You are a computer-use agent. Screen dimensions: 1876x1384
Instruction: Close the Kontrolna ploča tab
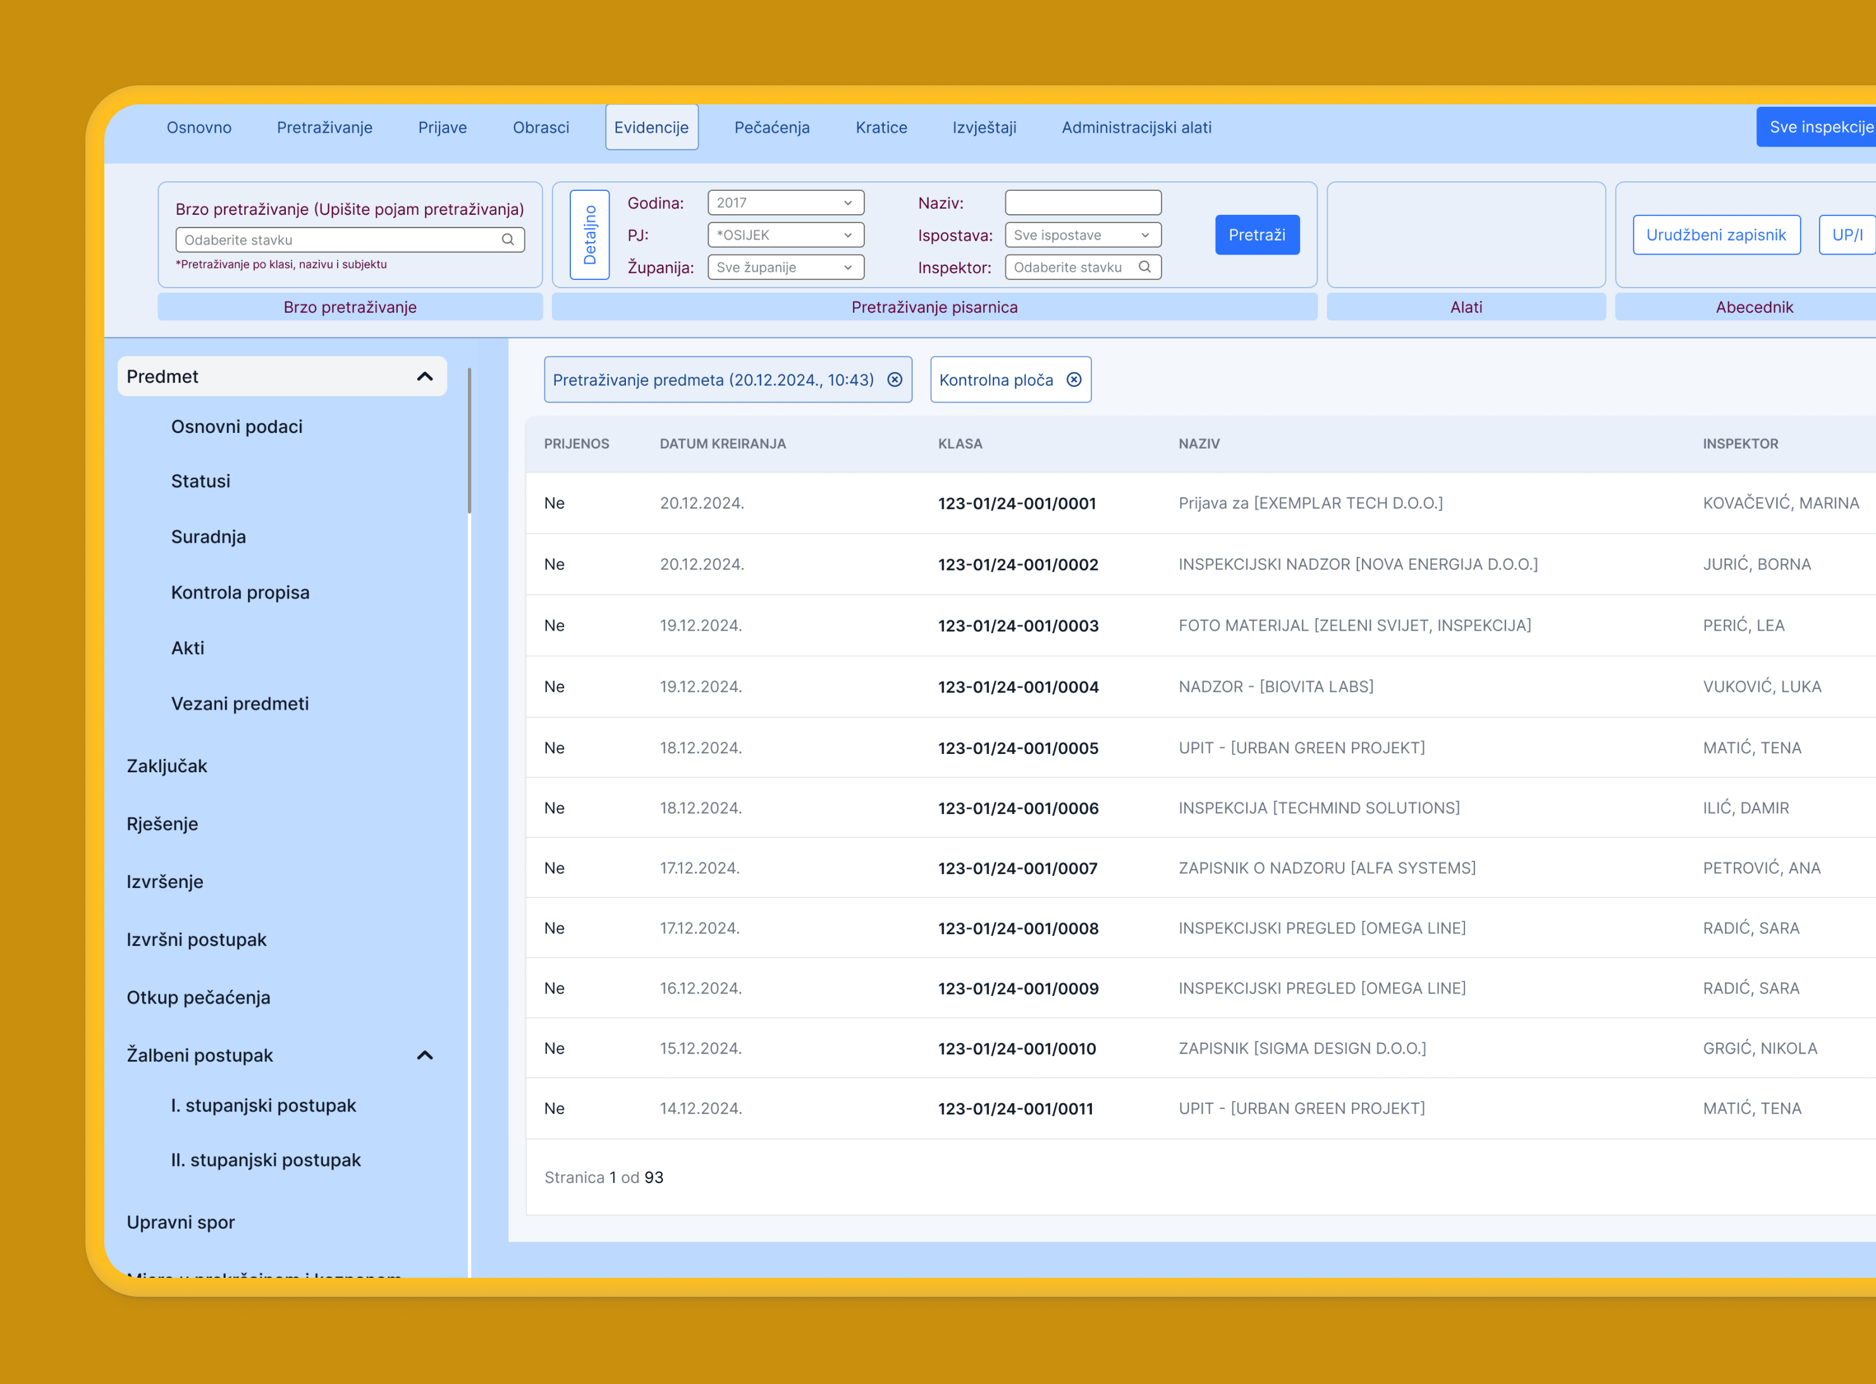coord(1074,380)
